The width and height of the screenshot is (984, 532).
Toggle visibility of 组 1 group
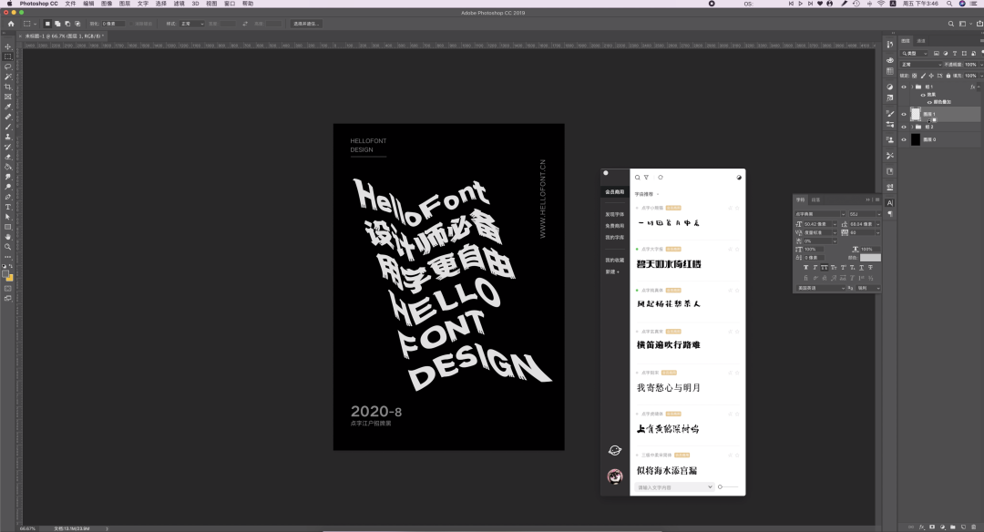click(904, 87)
